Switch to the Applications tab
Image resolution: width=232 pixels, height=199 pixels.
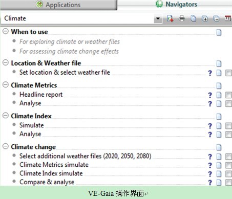pos(58,5)
